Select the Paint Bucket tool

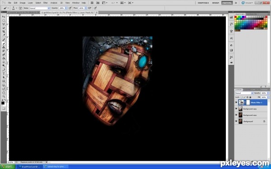pos(4,58)
